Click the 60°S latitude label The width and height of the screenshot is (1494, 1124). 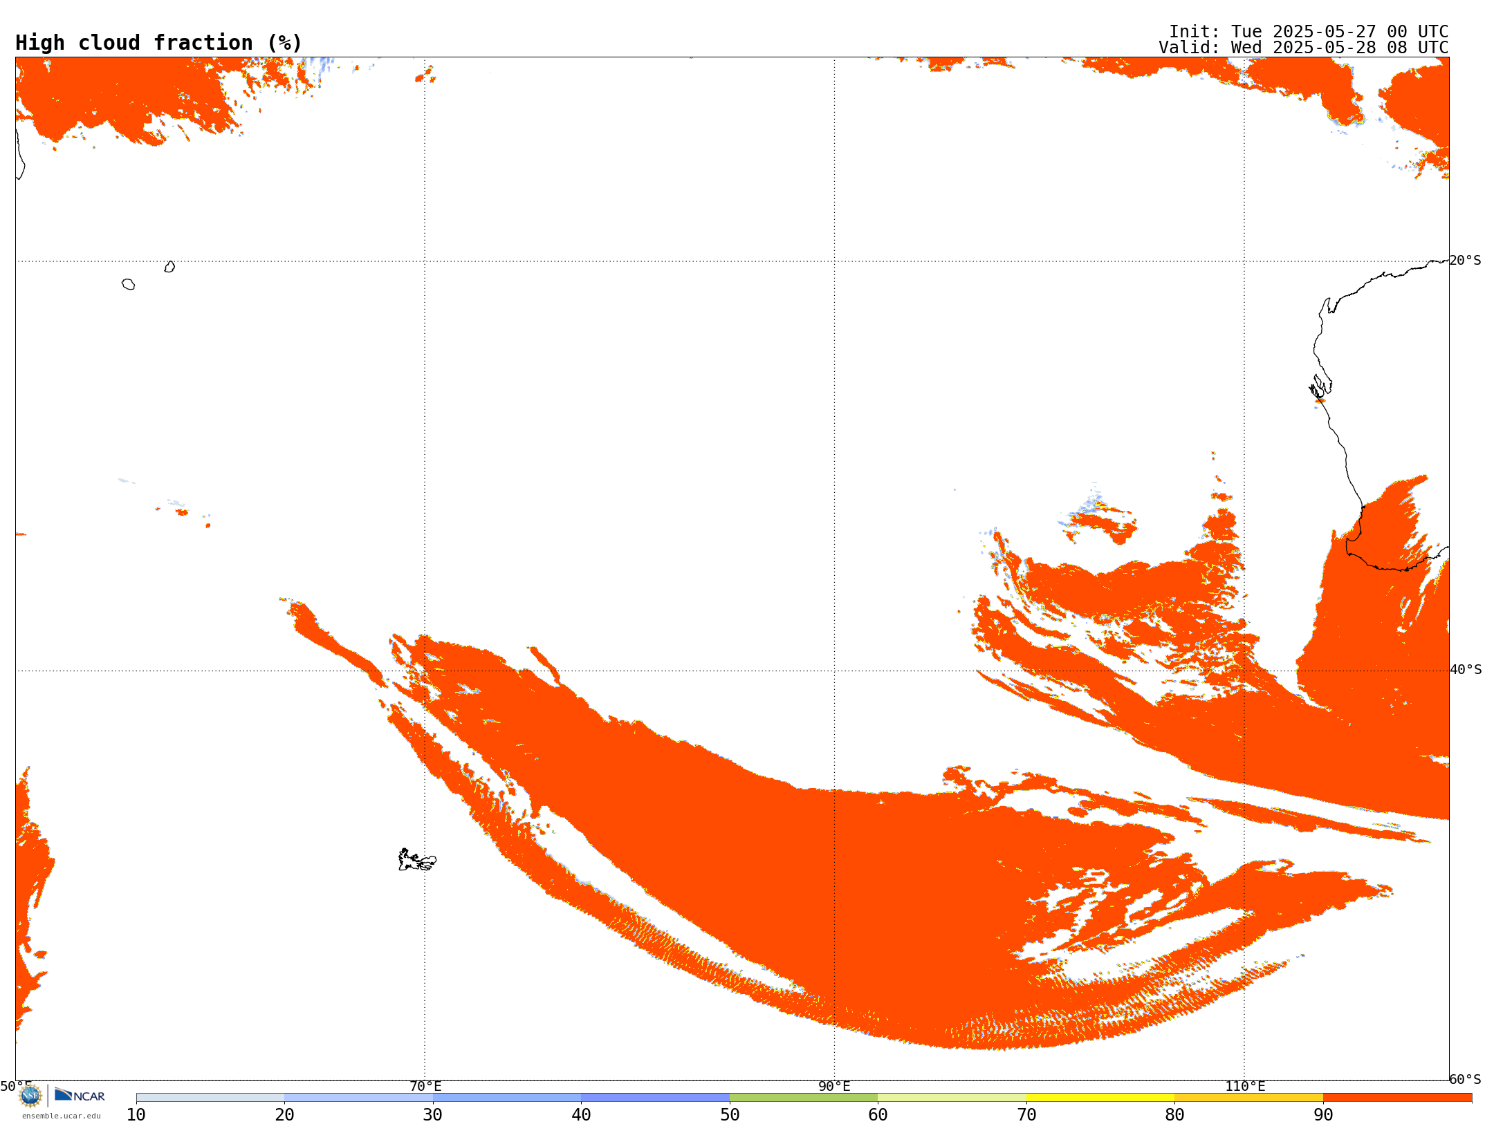1465,1079
